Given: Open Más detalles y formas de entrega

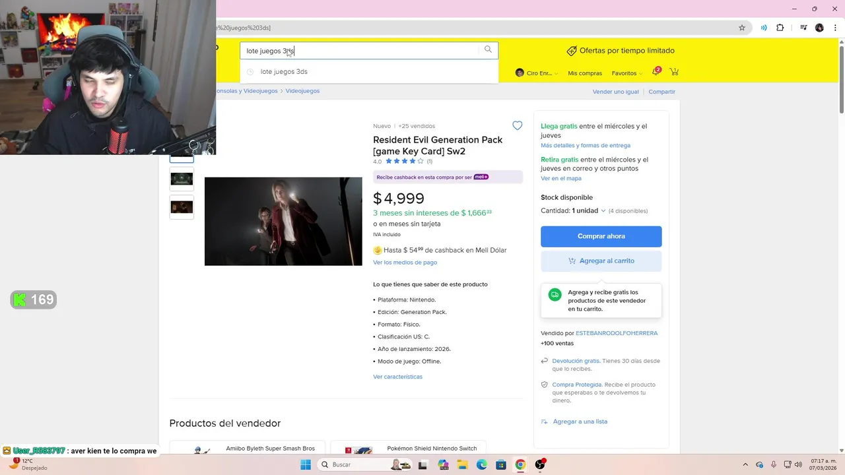Looking at the screenshot, I should [586, 145].
